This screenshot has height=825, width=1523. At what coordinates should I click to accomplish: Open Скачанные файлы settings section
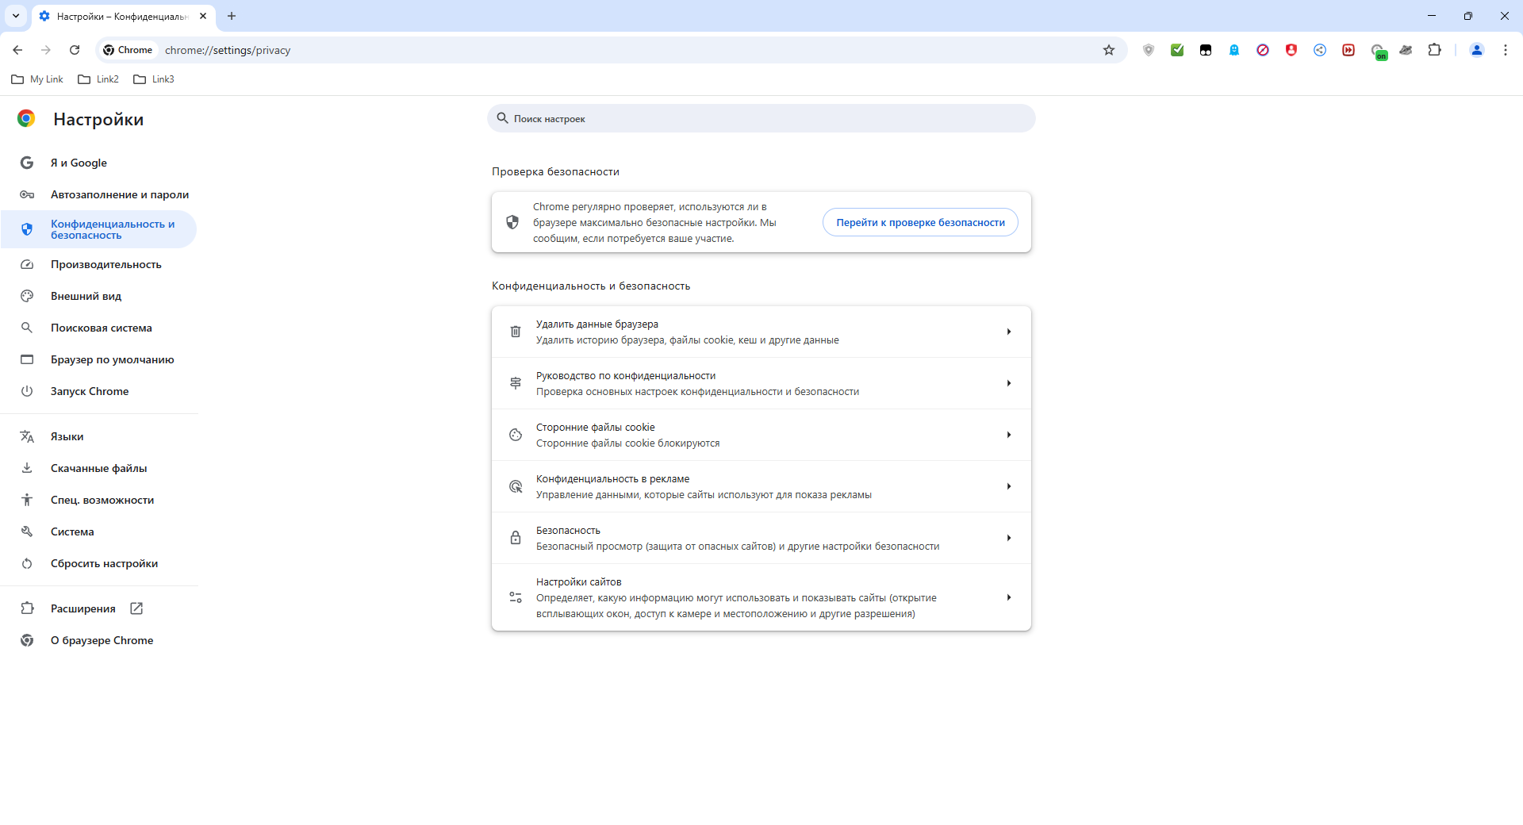point(98,468)
